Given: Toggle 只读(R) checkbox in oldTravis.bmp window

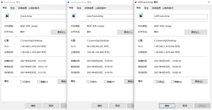Looking at the screenshot, I should coord(155,82).
